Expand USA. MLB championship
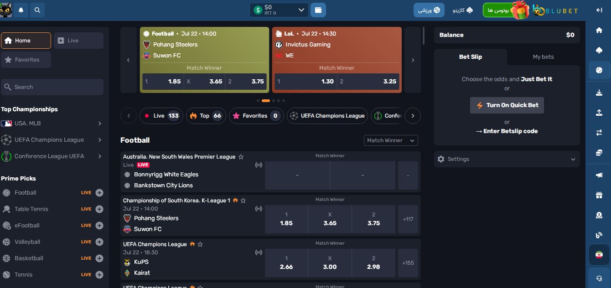 pos(100,123)
